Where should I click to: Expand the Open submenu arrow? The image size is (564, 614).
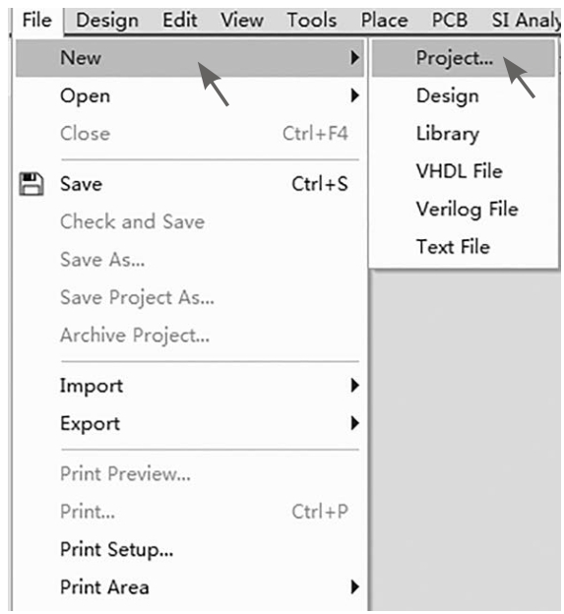point(354,95)
